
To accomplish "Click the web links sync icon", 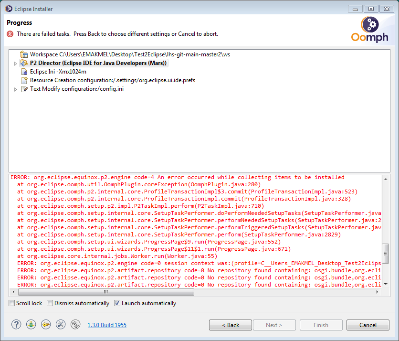I will pyautogui.click(x=75, y=324).
